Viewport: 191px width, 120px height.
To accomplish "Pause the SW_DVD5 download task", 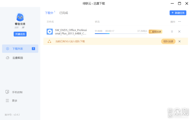I will [x=172, y=31].
